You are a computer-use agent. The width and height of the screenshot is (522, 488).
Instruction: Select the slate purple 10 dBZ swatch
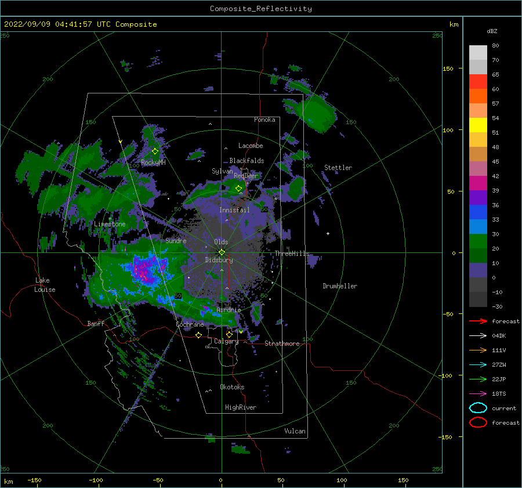click(x=478, y=270)
